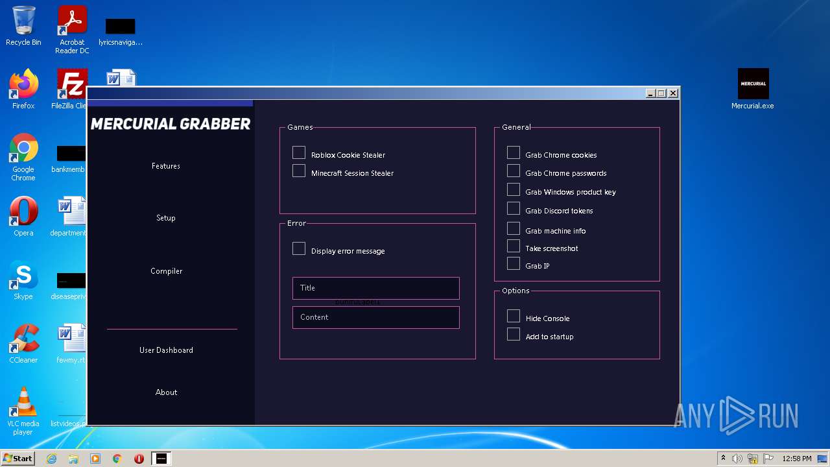Screen dimensions: 830x467
Task: Select the Mercurial app taskbar button
Action: pos(161,459)
